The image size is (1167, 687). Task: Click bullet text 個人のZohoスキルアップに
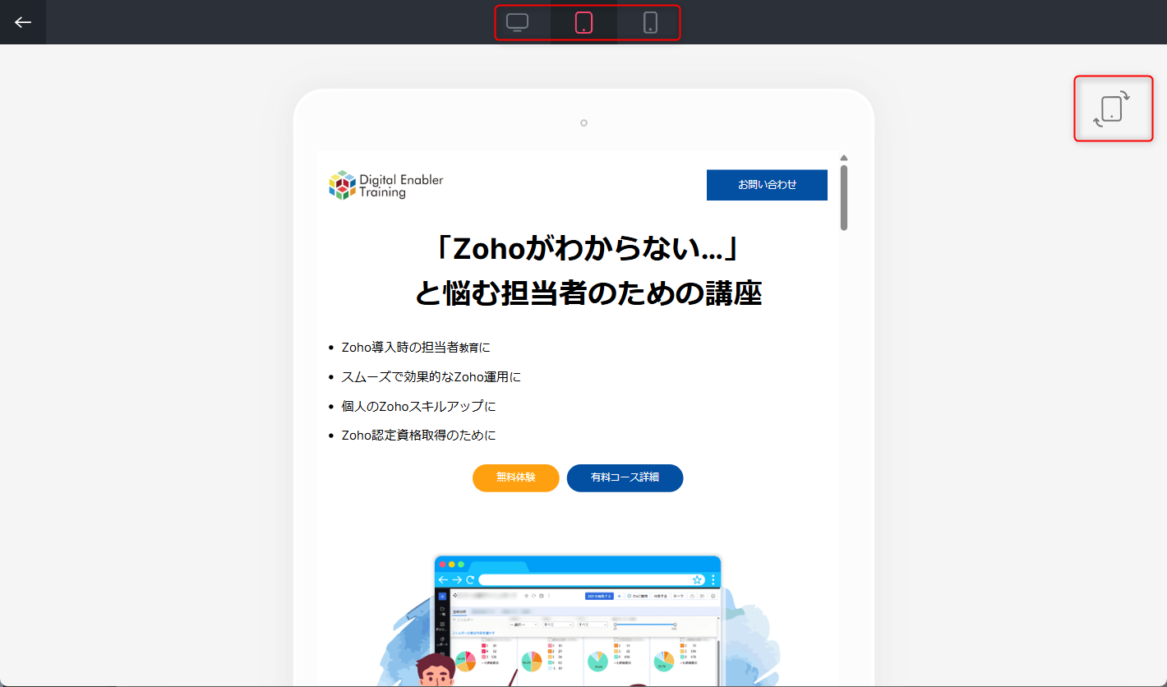[418, 407]
